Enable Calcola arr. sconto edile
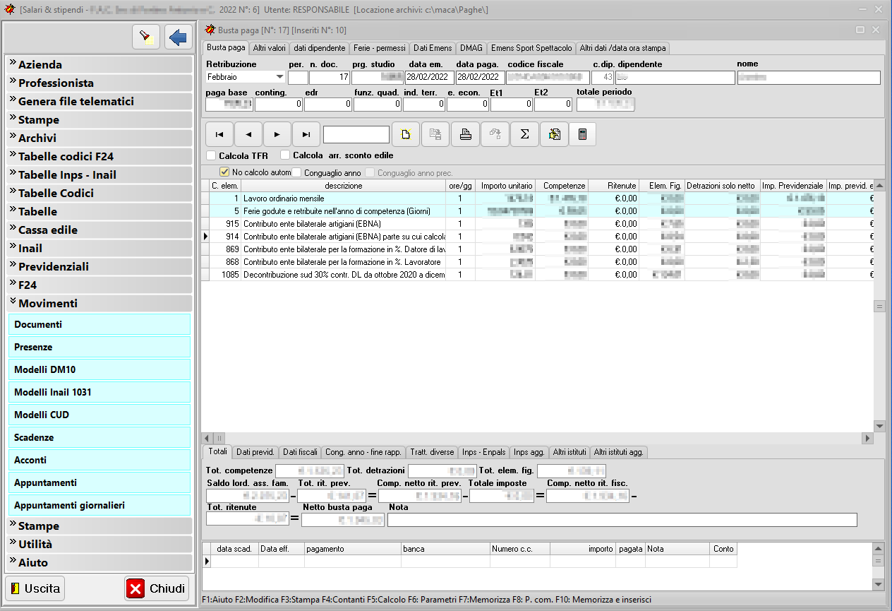The image size is (892, 611). (x=285, y=155)
